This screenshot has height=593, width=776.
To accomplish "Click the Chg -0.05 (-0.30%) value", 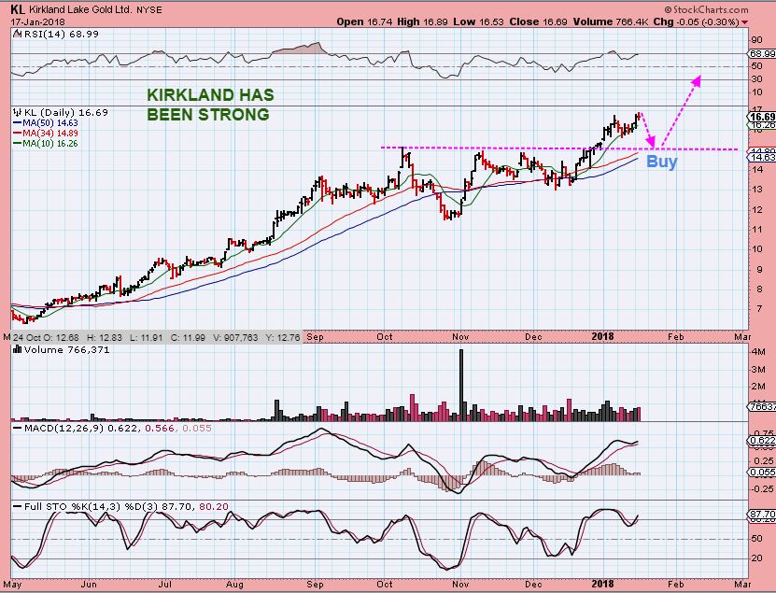I will (696, 21).
